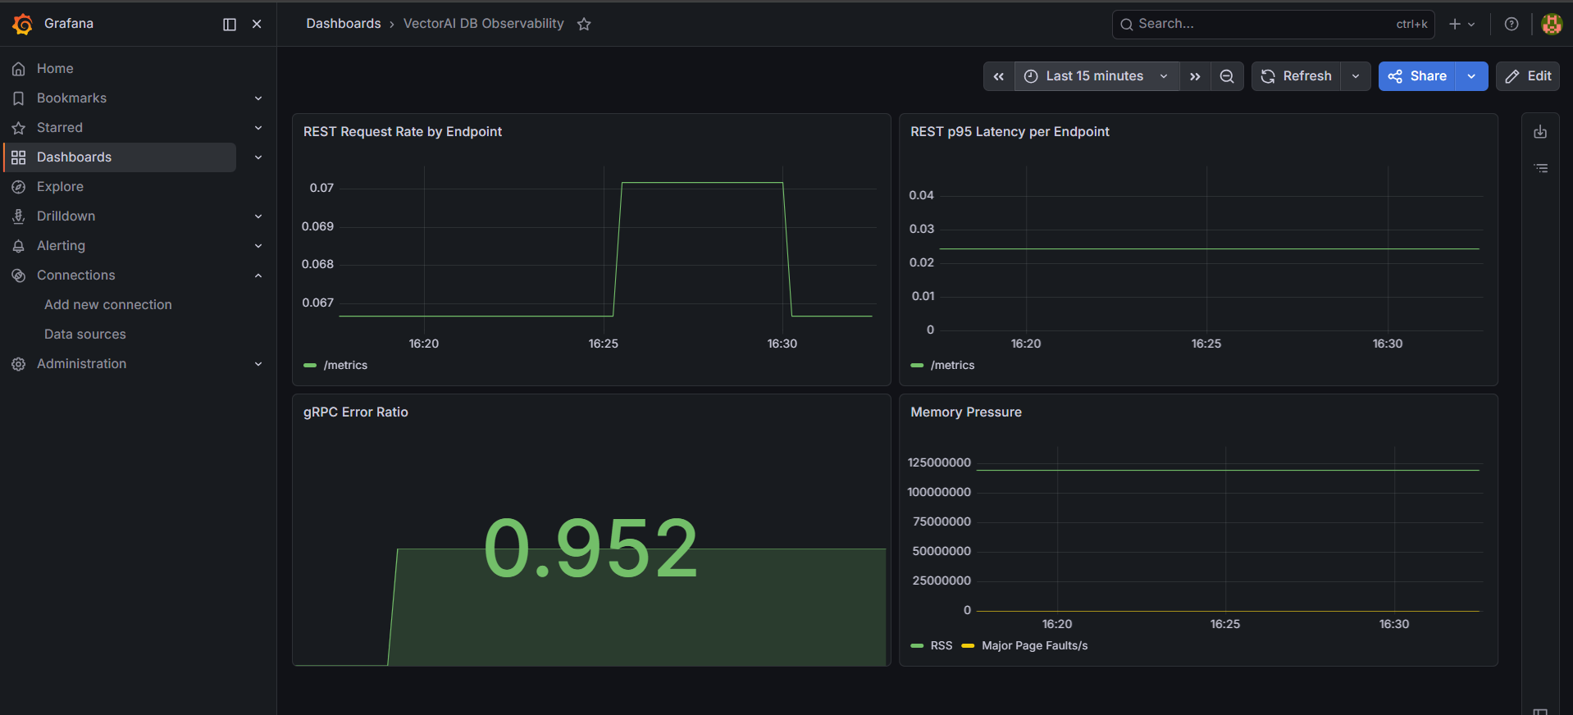Open the outline list icon on right

1541,168
